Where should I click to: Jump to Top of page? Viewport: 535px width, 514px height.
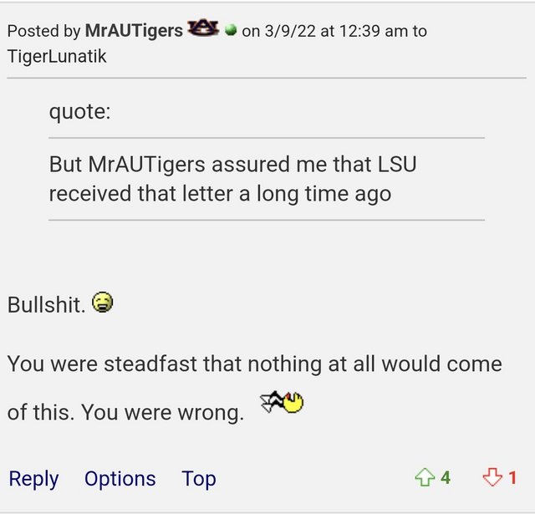tap(199, 479)
